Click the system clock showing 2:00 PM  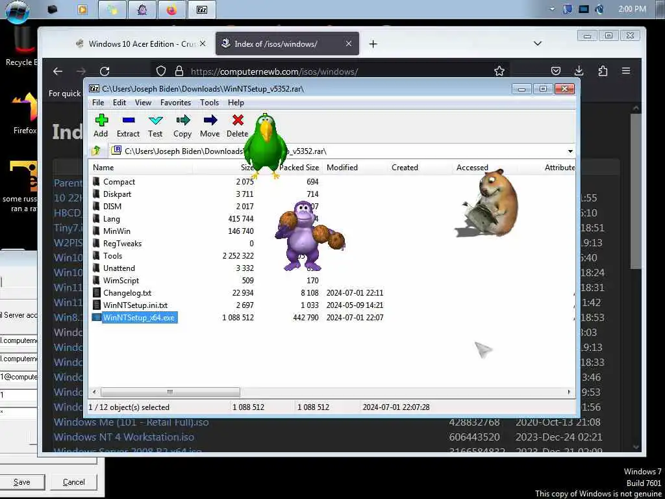[x=632, y=9]
